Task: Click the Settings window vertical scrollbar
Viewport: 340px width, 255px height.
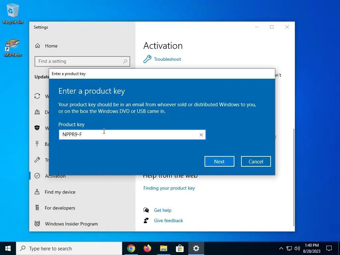Action: [x=294, y=177]
